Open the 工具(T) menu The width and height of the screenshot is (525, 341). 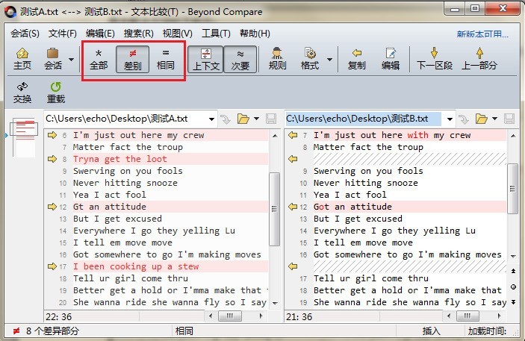click(216, 34)
